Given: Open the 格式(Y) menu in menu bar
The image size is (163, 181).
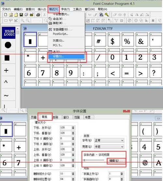Looking at the screenshot, I should (x=53, y=9).
